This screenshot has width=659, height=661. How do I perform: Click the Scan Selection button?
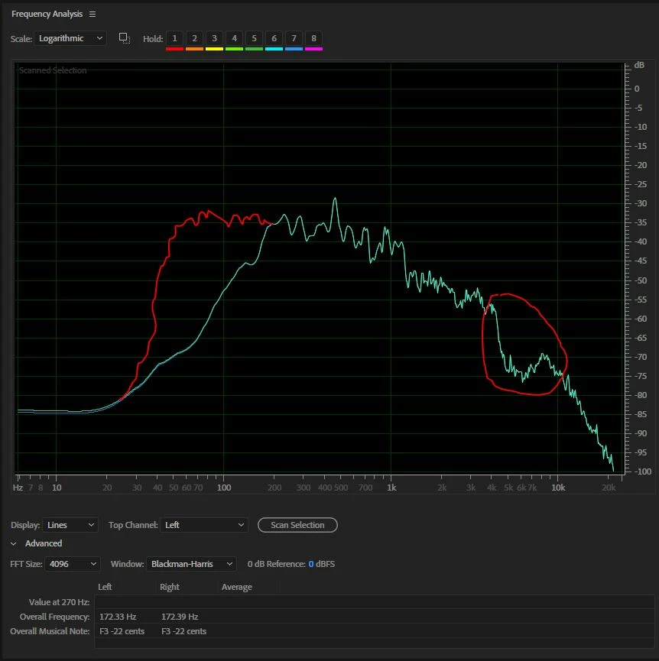click(x=297, y=525)
